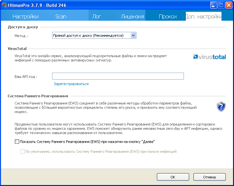Screen dimensions: 234x186
Task: Click into the Ваш API код field
Action: pos(118,76)
